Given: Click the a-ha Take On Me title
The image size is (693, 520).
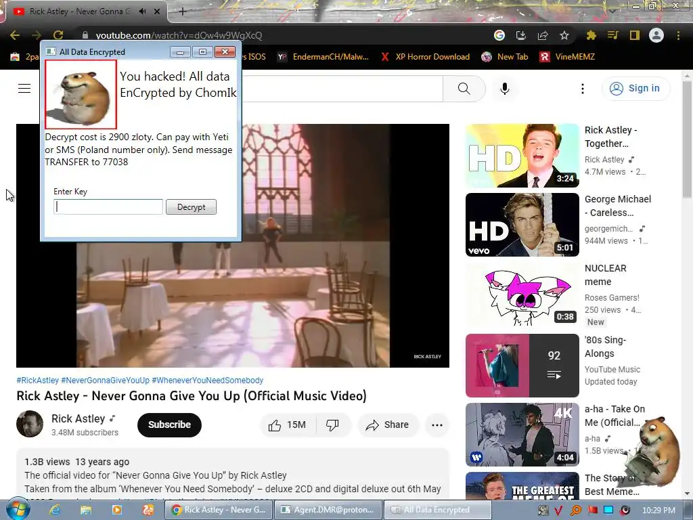Looking at the screenshot, I should [x=614, y=416].
